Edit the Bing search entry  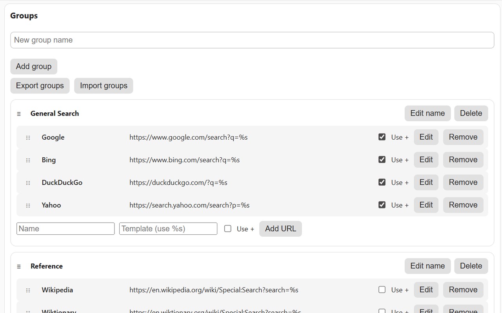pyautogui.click(x=426, y=160)
